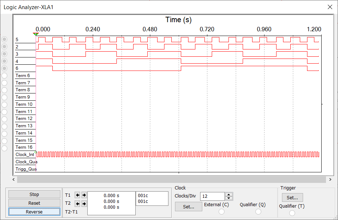Move cursor T1 right with the arrow
Screen dimensions: 338x220
point(84,195)
